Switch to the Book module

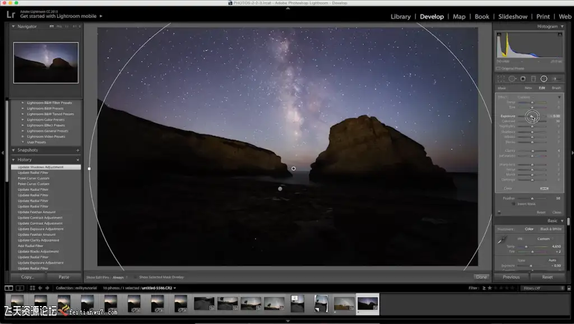[482, 16]
